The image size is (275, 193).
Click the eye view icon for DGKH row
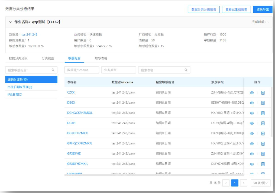tap(252, 123)
